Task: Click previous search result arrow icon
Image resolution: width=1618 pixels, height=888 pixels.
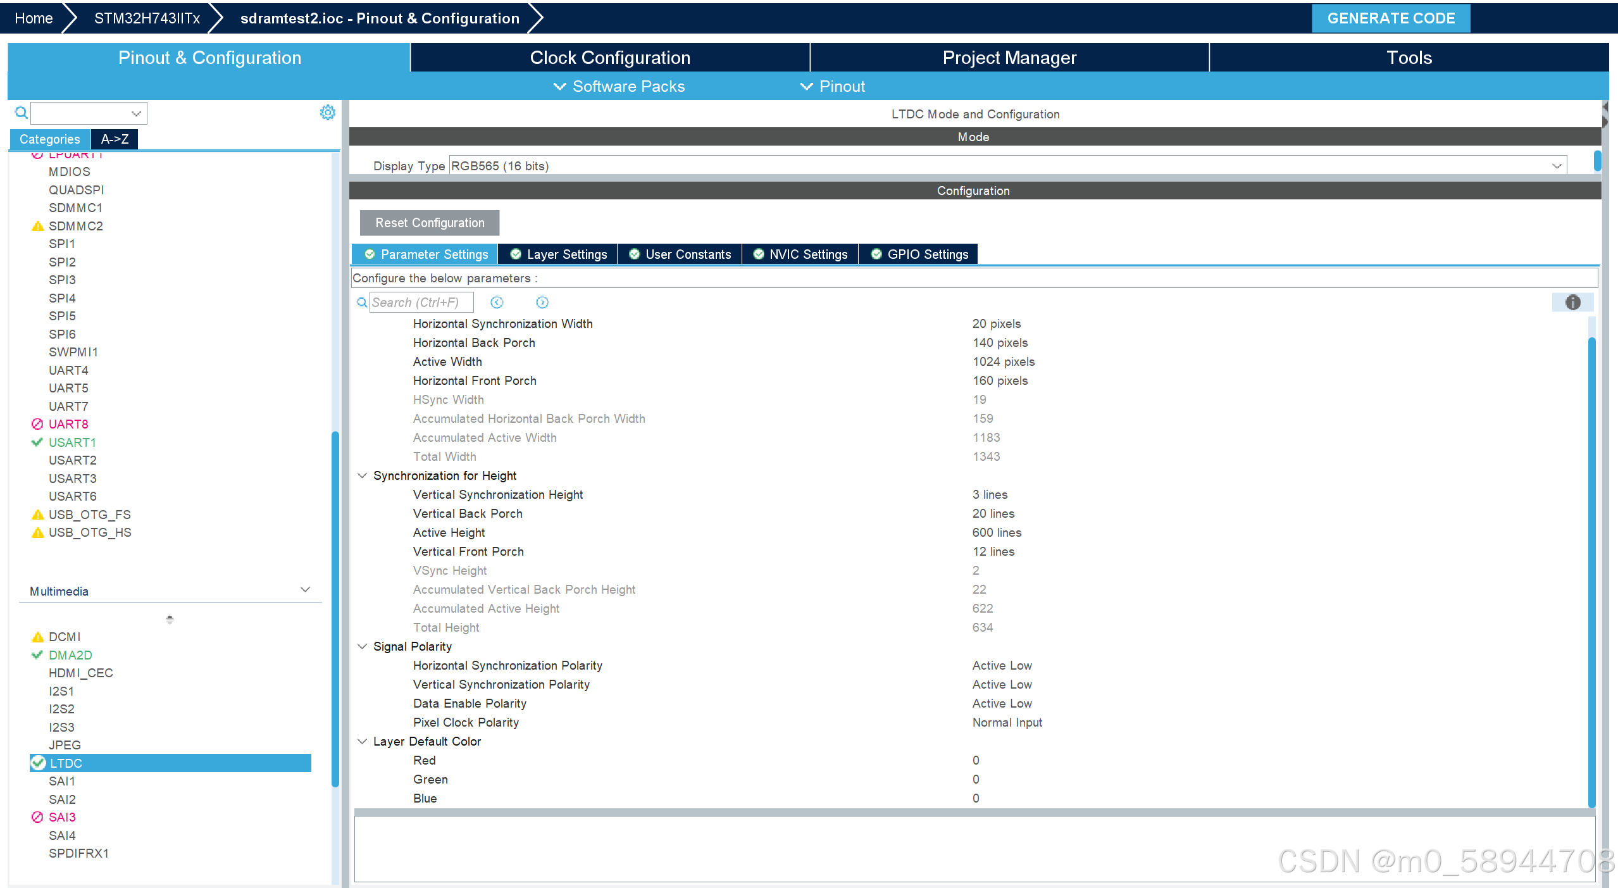Action: point(497,303)
